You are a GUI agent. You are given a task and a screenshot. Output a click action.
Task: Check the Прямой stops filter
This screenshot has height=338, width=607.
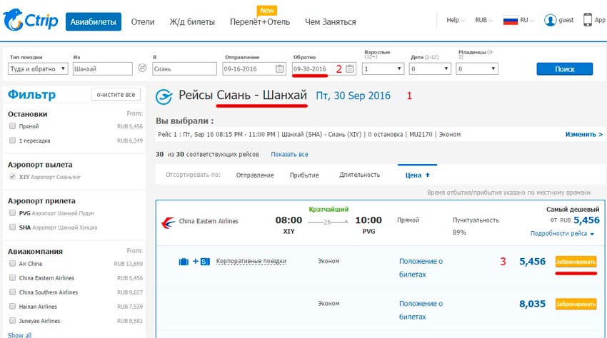[x=12, y=126]
